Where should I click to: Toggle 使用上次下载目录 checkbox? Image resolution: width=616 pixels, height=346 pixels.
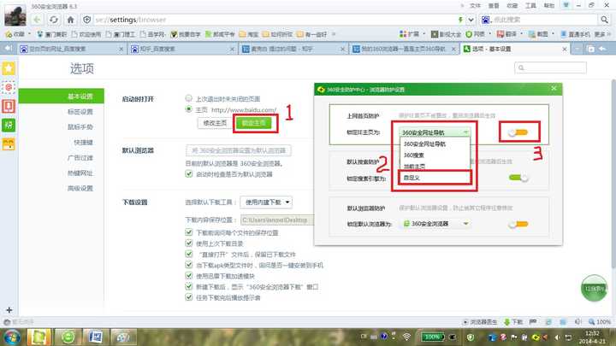coord(188,243)
